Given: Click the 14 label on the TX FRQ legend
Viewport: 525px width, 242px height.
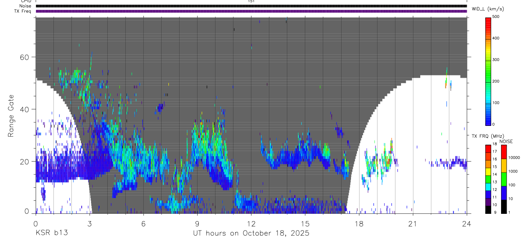Looking at the screenshot, I should (x=495, y=175).
